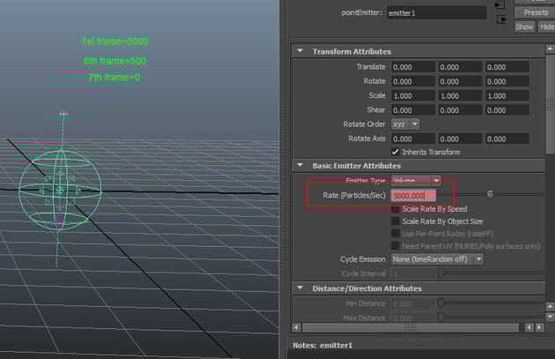Click the Rotate Z value field

click(507, 81)
